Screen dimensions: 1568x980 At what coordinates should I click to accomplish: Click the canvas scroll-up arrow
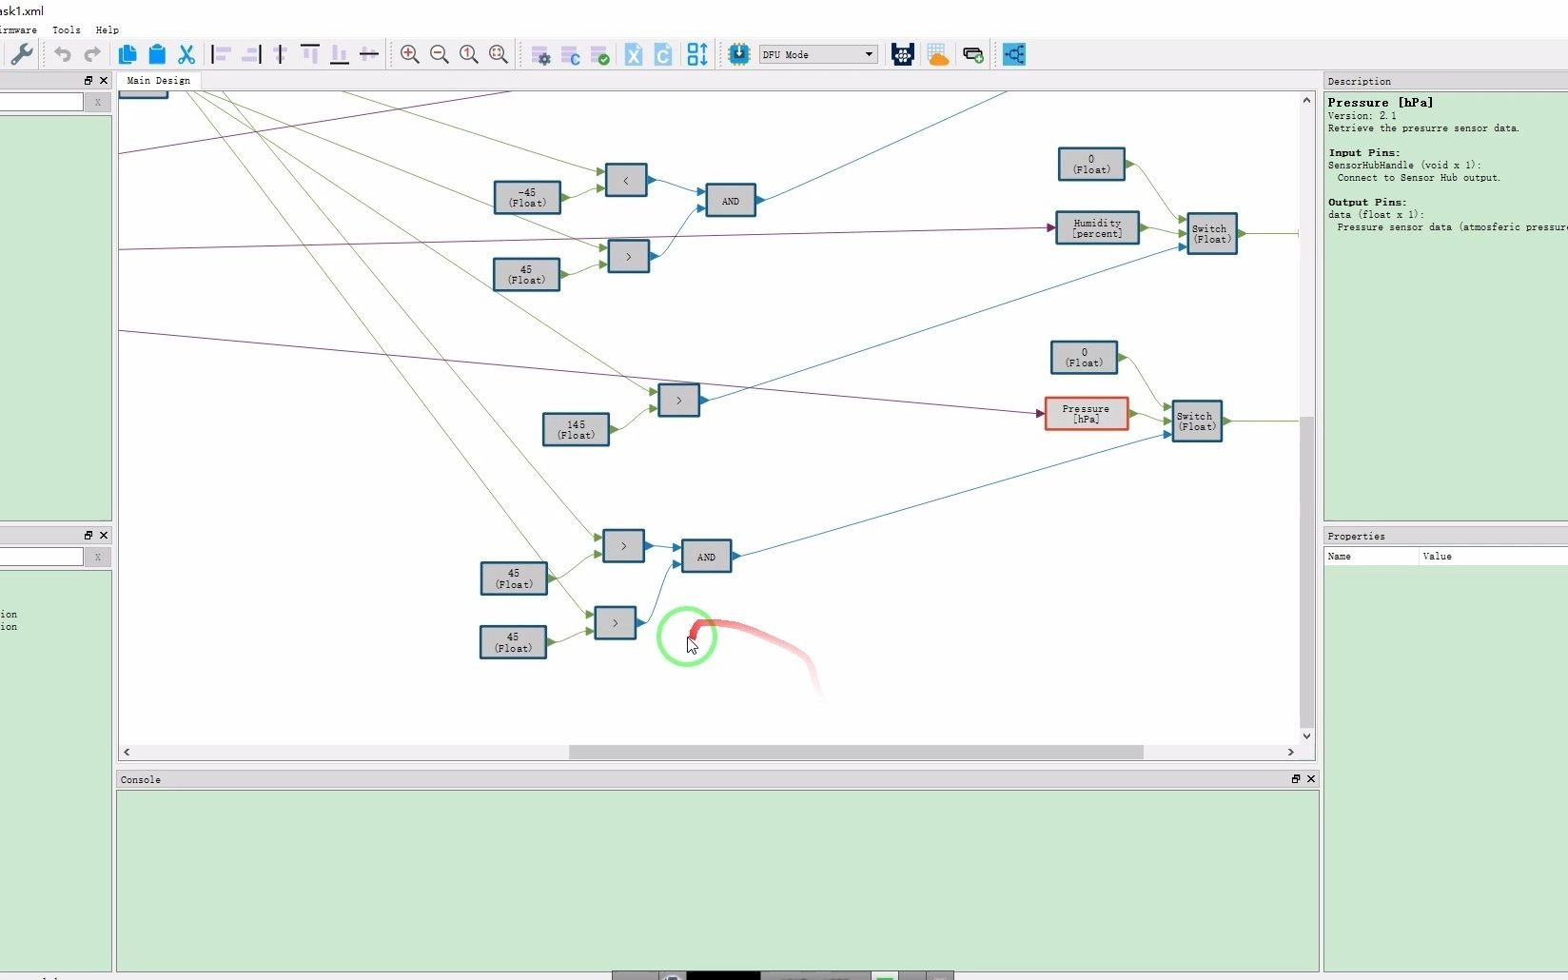click(x=1306, y=100)
